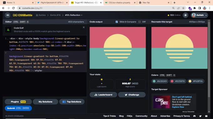Reload the page
The image size is (213, 119).
pyautogui.click(x=13, y=8)
